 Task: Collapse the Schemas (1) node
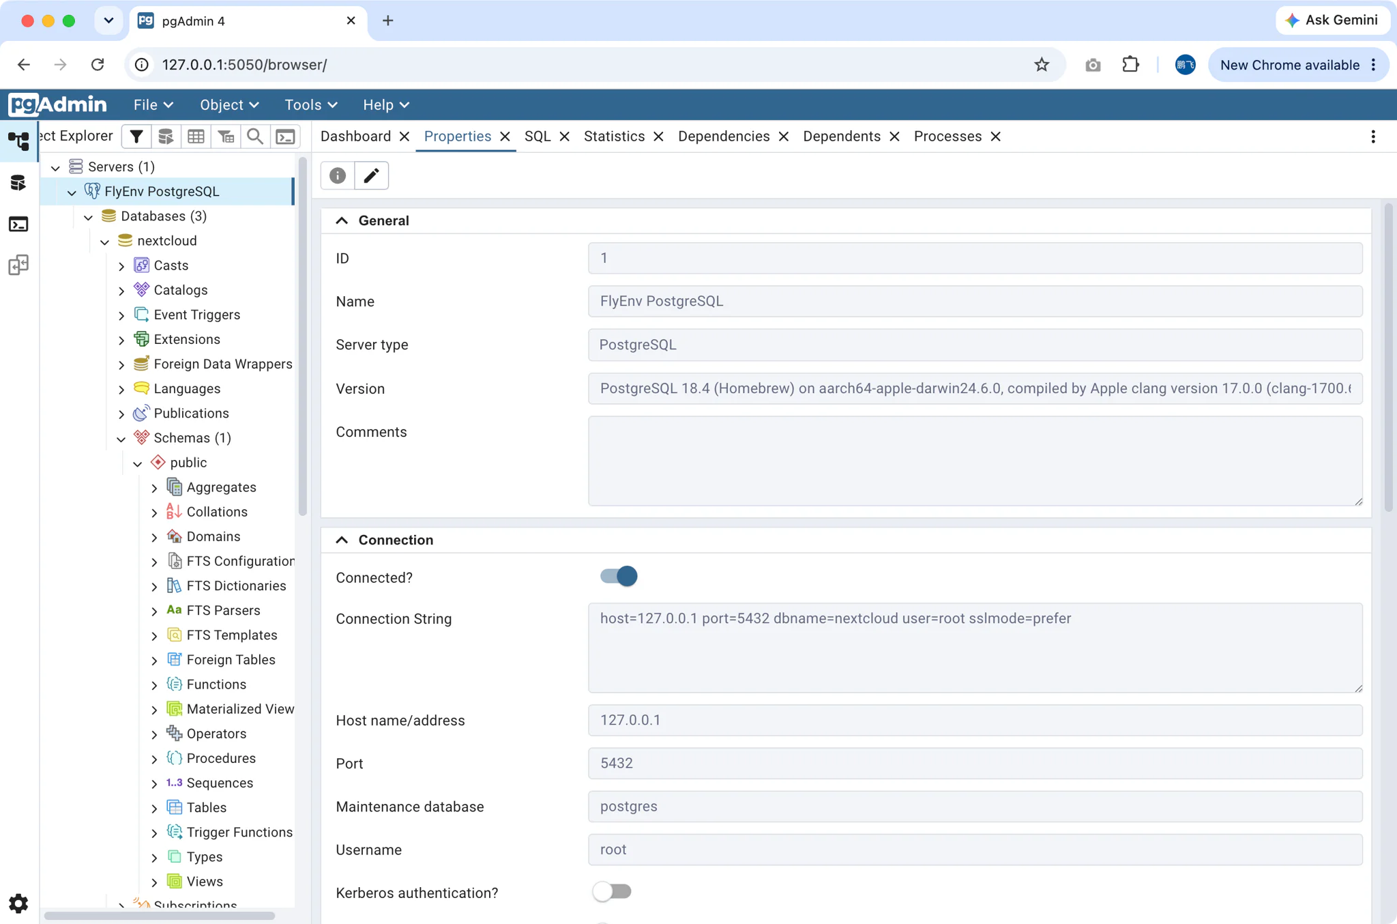[121, 439]
